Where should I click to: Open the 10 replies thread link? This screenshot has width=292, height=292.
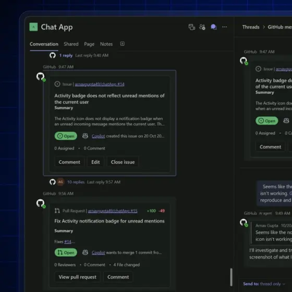pyautogui.click(x=76, y=182)
